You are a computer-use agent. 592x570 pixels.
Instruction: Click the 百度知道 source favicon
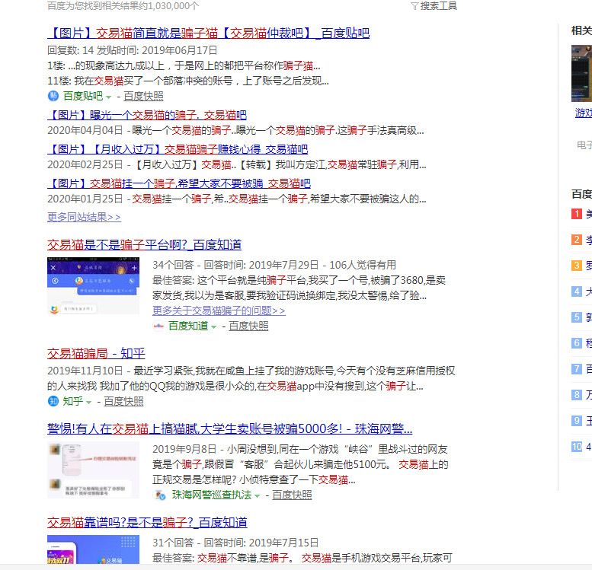(158, 326)
